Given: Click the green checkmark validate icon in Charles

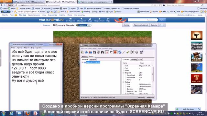Looking at the screenshot, I should 128,52.
